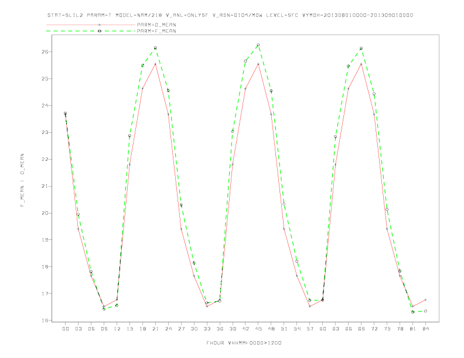Image resolution: width=464 pixels, height=358 pixels.
Task: Click x-axis hour label 15
Action: point(129,329)
